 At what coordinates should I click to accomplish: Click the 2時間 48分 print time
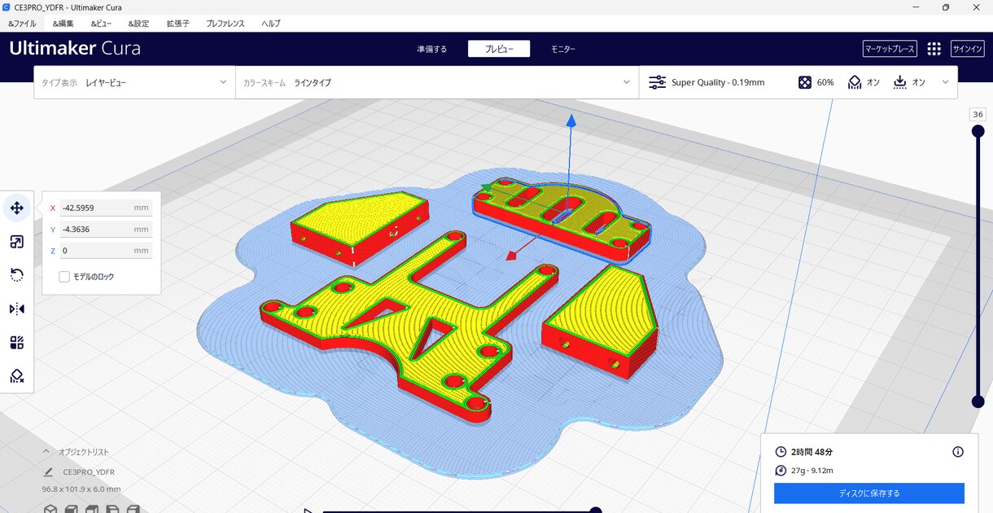(812, 452)
